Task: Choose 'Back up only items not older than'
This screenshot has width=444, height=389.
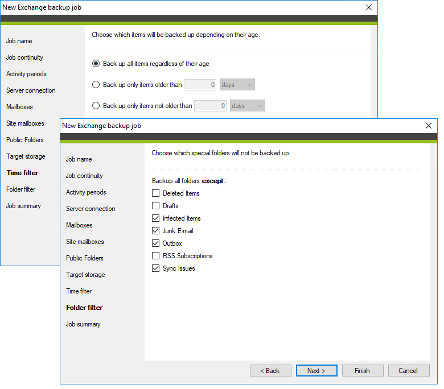Action: tap(96, 106)
